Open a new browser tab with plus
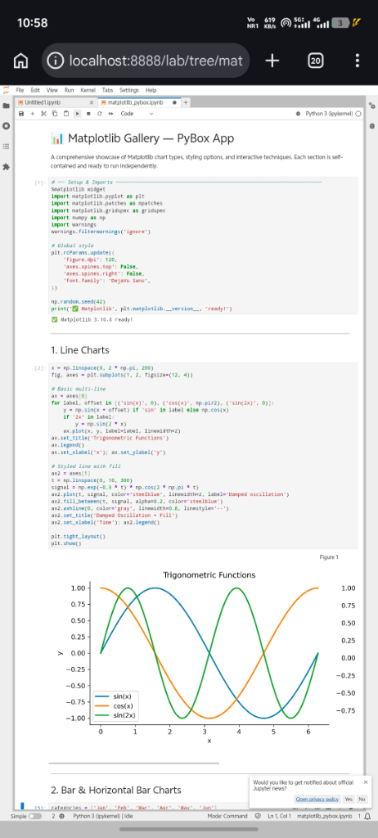The height and width of the screenshot is (838, 378). coord(272,61)
